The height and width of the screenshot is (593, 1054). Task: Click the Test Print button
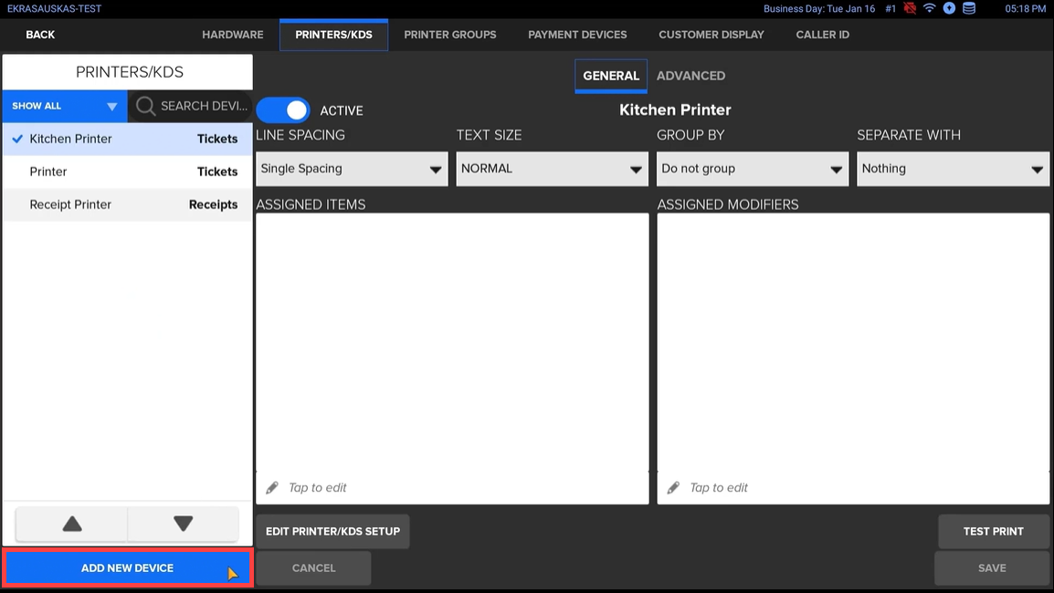click(993, 531)
